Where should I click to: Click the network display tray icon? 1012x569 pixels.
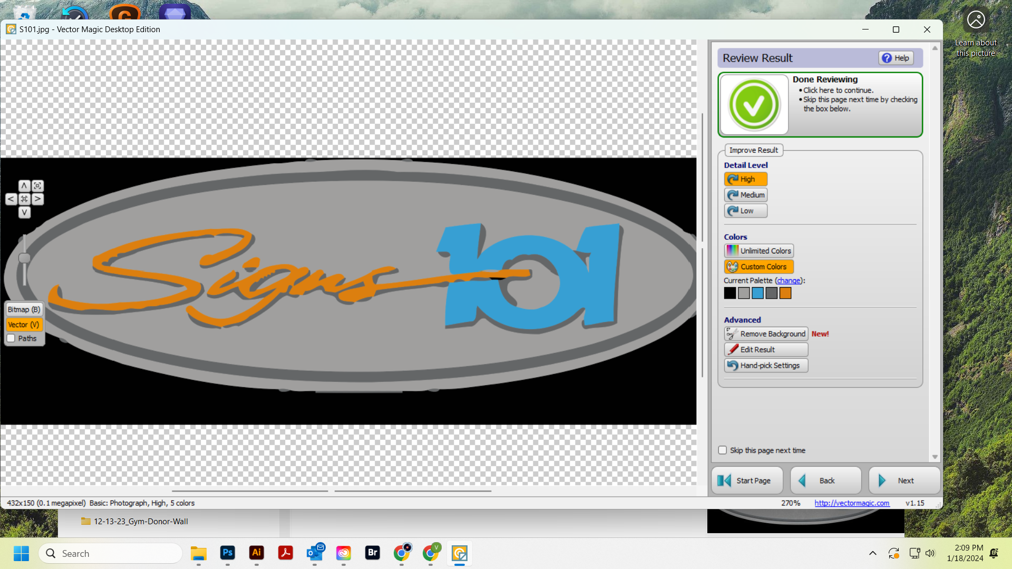[914, 553]
